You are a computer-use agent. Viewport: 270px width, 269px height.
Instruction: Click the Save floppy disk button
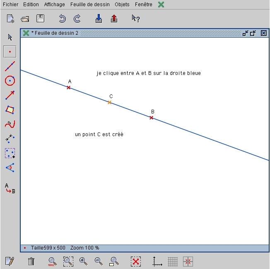(40, 19)
